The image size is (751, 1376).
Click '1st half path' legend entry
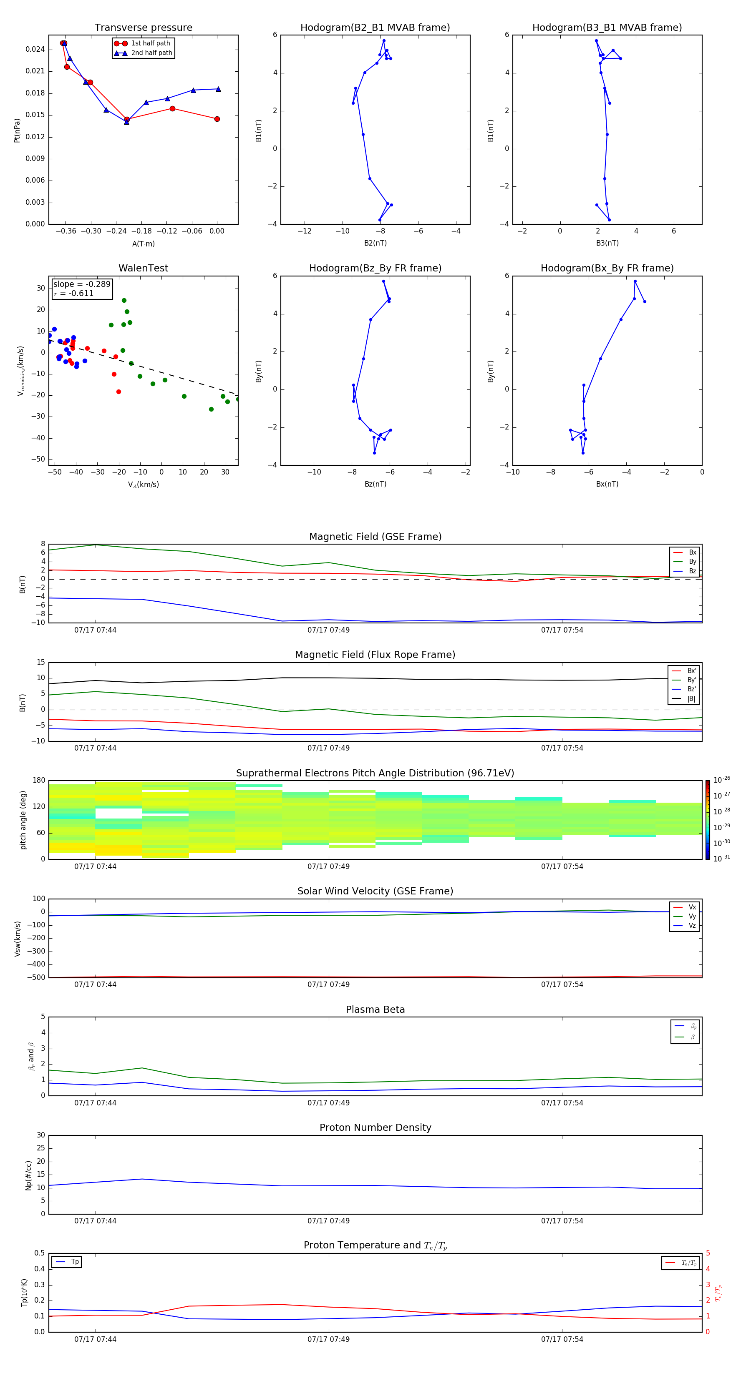tap(143, 43)
